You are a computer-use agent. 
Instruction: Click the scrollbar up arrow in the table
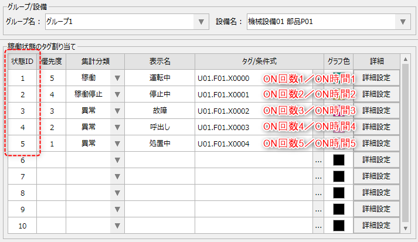pyautogui.click(x=405, y=59)
